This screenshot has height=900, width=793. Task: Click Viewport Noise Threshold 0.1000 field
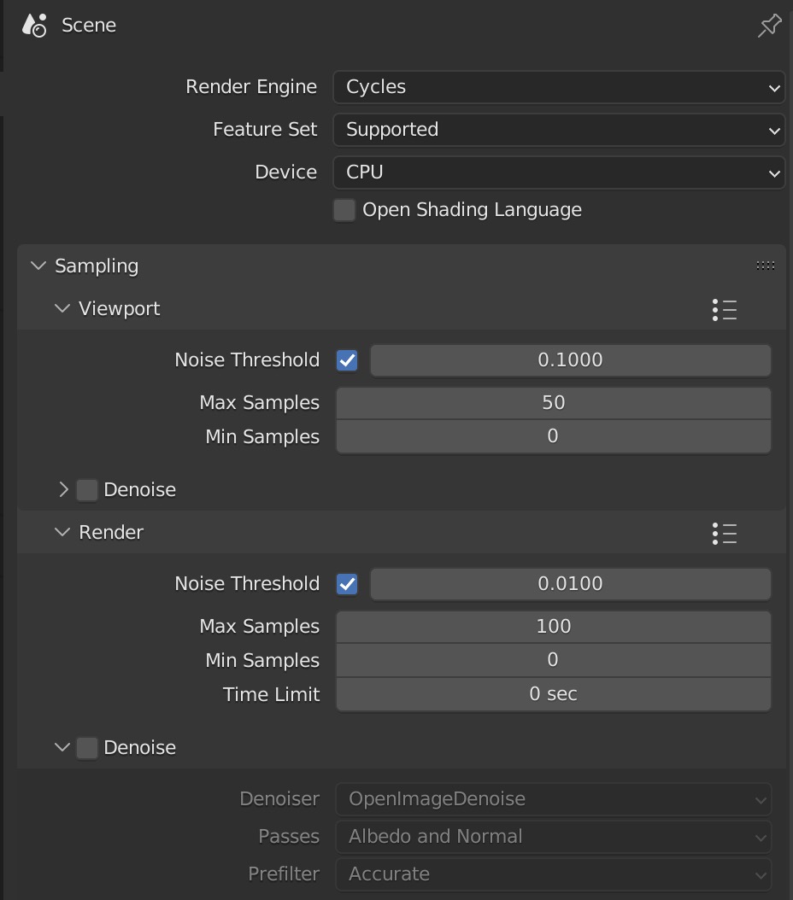[x=570, y=360]
